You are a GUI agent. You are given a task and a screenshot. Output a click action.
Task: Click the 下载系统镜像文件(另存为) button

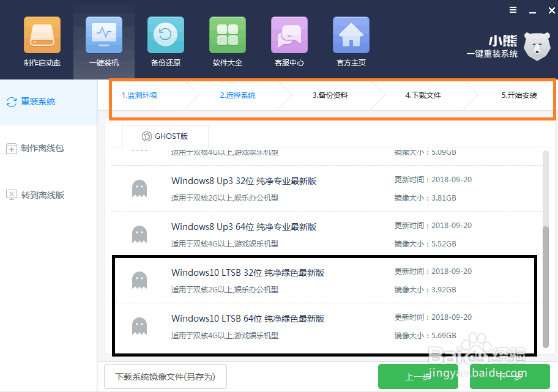(x=165, y=377)
